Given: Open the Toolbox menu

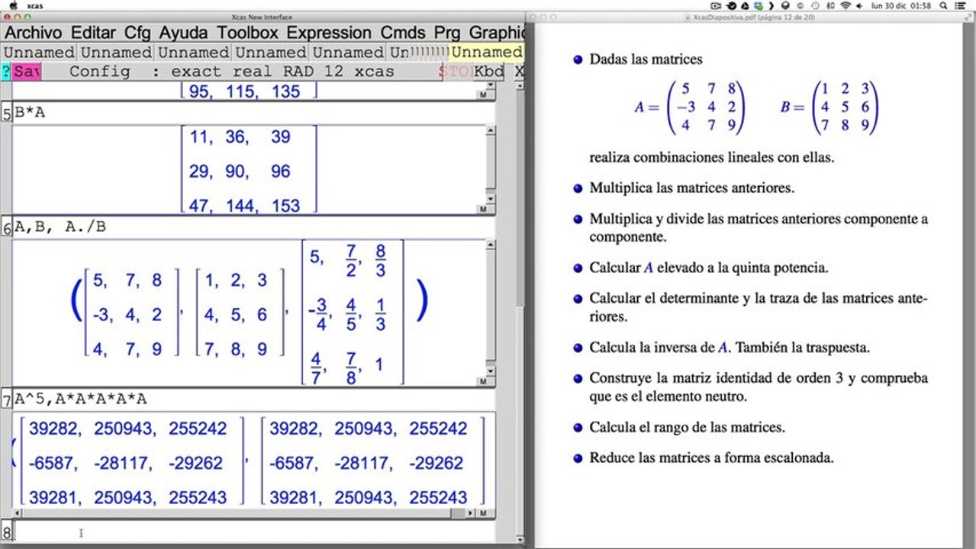Looking at the screenshot, I should tap(247, 33).
